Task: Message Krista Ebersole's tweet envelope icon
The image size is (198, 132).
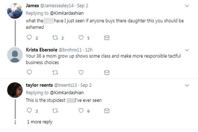Action: (x=107, y=72)
